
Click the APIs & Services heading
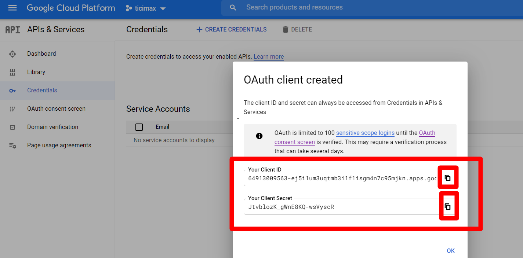56,30
